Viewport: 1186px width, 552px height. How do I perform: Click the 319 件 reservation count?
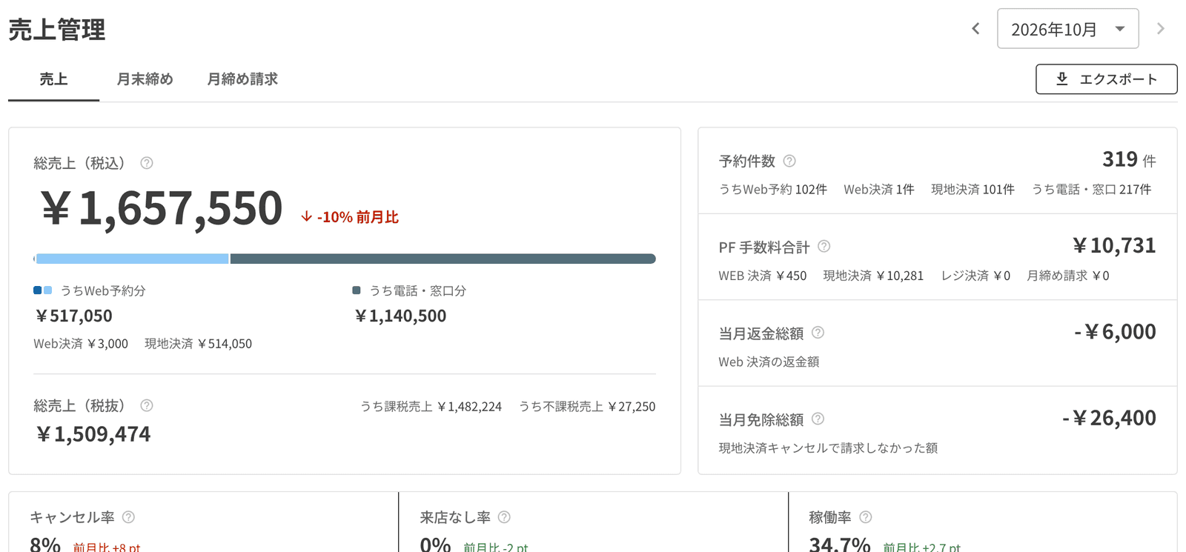point(1129,159)
